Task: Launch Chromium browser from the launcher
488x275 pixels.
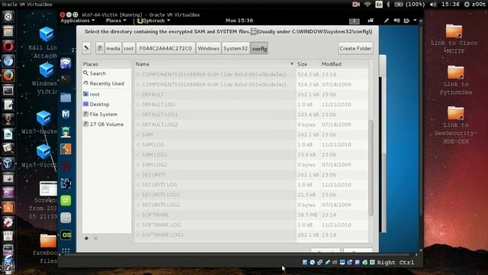Action: tap(8, 61)
